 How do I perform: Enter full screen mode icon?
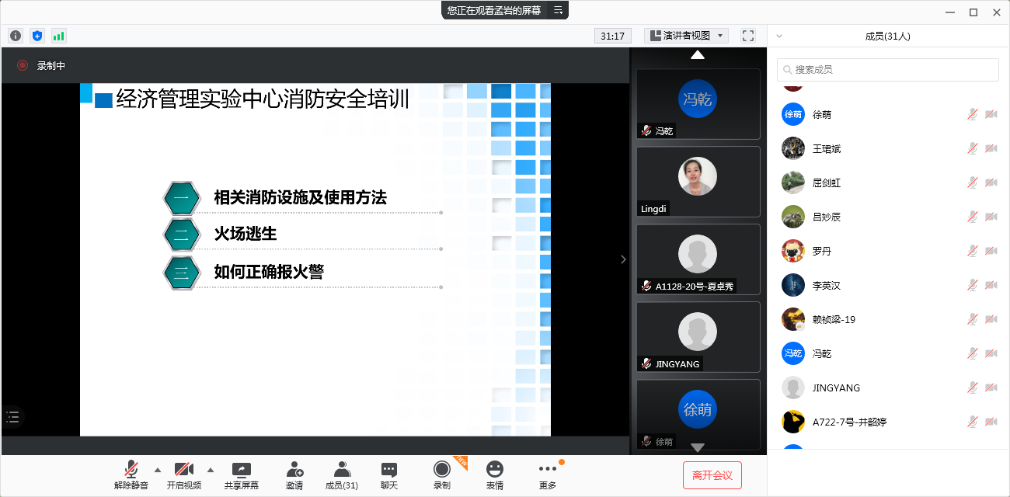(748, 36)
